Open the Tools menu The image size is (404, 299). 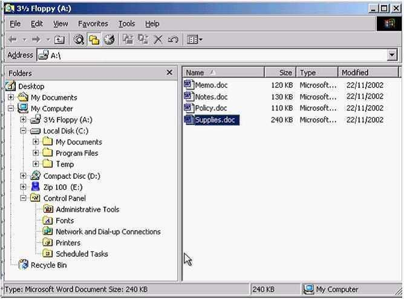click(126, 24)
